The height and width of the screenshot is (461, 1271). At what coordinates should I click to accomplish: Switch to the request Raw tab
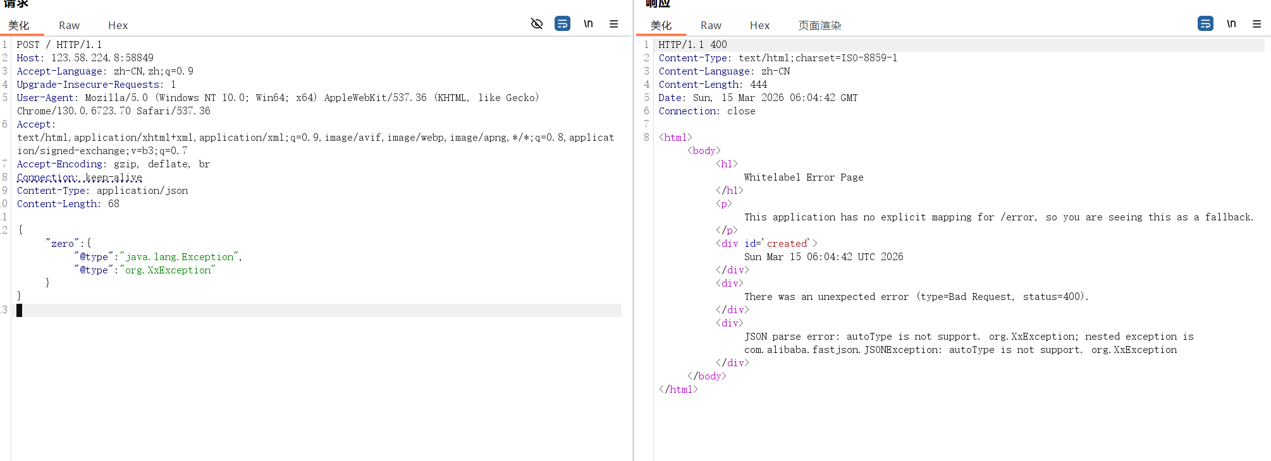[x=69, y=25]
